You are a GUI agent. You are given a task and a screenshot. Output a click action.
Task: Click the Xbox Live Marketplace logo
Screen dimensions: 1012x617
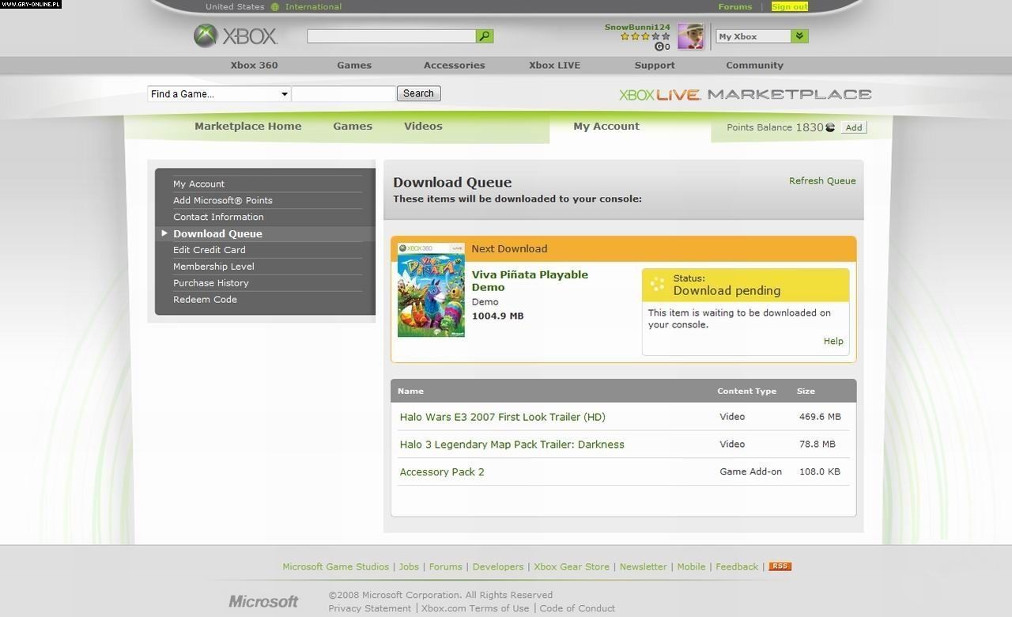tap(745, 94)
